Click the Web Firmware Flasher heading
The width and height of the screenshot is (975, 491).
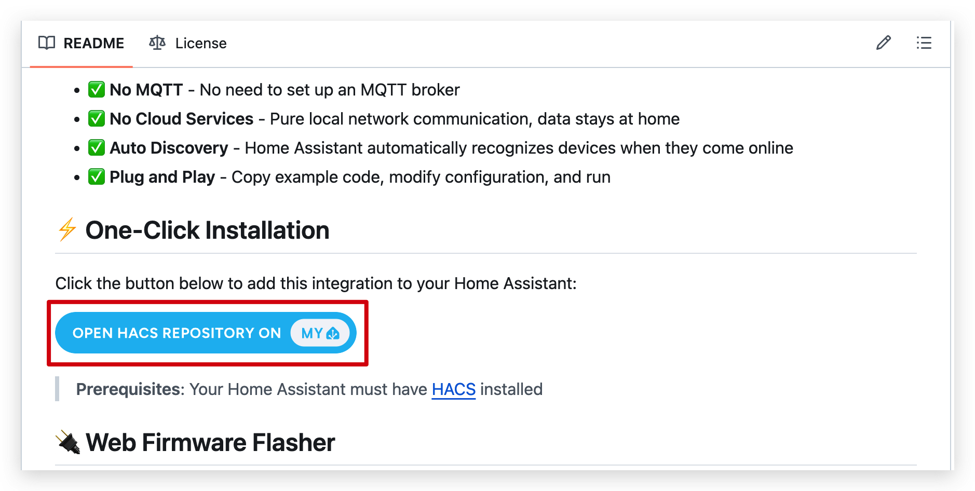pyautogui.click(x=210, y=443)
